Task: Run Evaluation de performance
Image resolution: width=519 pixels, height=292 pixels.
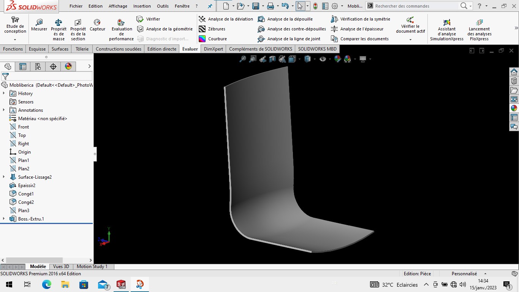Action: coord(122,30)
